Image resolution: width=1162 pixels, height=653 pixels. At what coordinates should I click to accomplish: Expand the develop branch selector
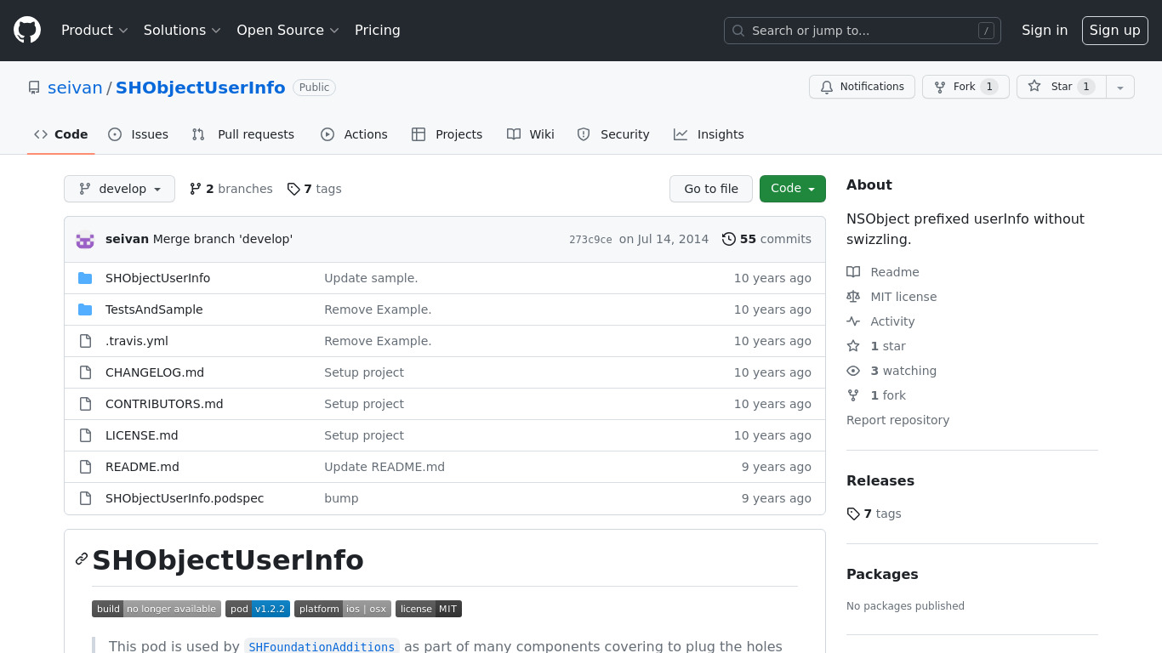(119, 189)
